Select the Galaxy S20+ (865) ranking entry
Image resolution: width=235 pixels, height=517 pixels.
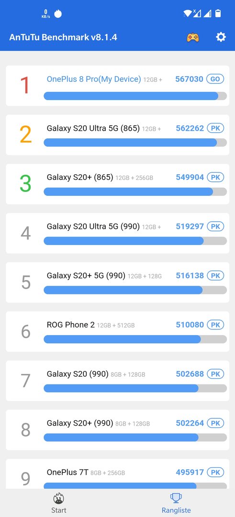pyautogui.click(x=117, y=184)
